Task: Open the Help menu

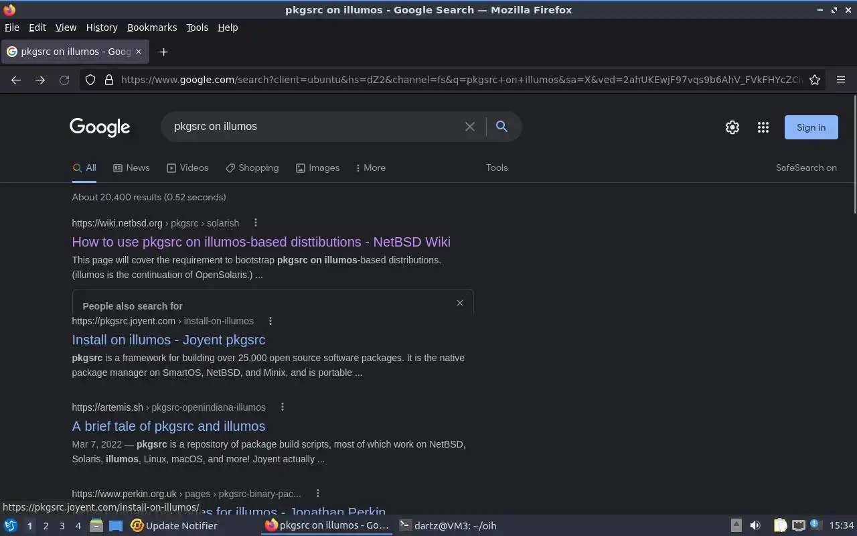Action: pyautogui.click(x=228, y=27)
